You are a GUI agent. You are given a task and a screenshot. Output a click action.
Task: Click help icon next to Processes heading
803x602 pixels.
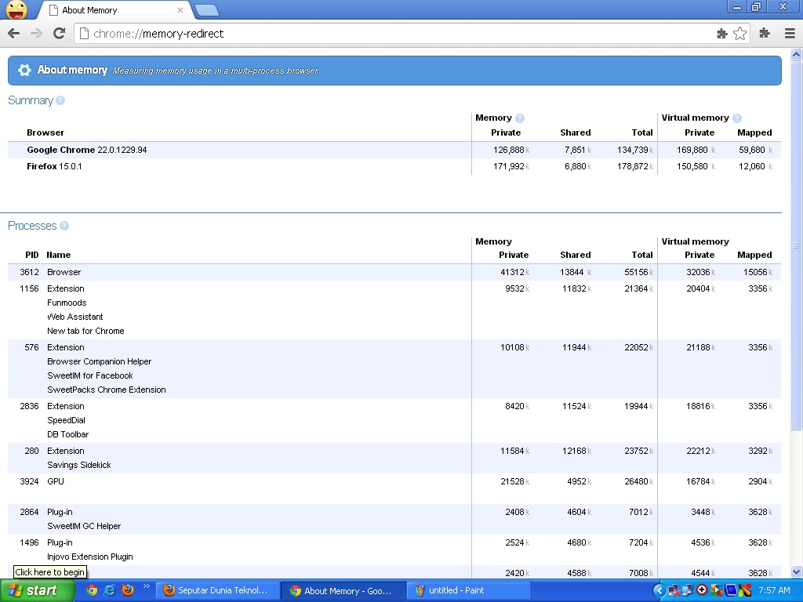(64, 226)
